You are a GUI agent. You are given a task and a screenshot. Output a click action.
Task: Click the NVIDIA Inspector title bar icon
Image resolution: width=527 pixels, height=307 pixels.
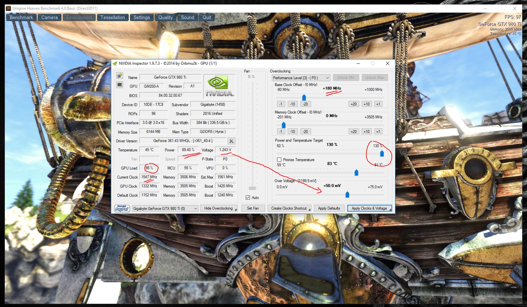point(115,63)
